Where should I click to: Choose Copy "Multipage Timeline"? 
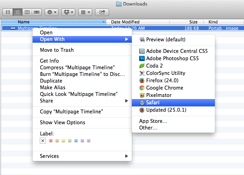click(x=82, y=112)
